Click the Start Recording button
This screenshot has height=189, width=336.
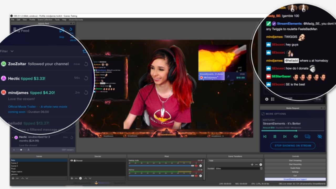tap(295, 164)
